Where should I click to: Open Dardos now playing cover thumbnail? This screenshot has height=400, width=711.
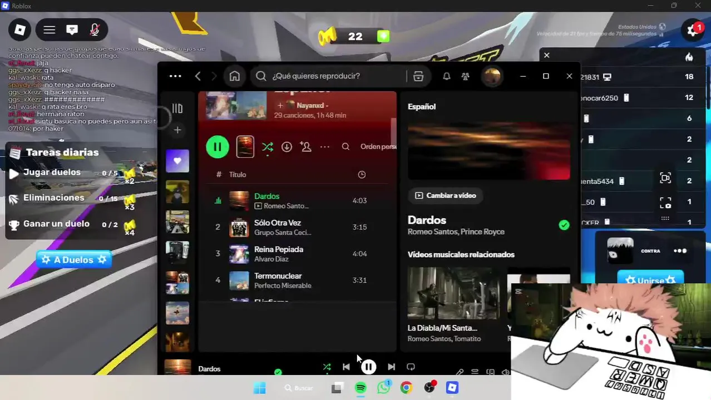177,367
